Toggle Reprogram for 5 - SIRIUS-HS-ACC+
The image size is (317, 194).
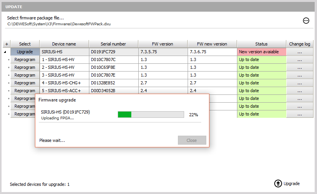pos(25,91)
